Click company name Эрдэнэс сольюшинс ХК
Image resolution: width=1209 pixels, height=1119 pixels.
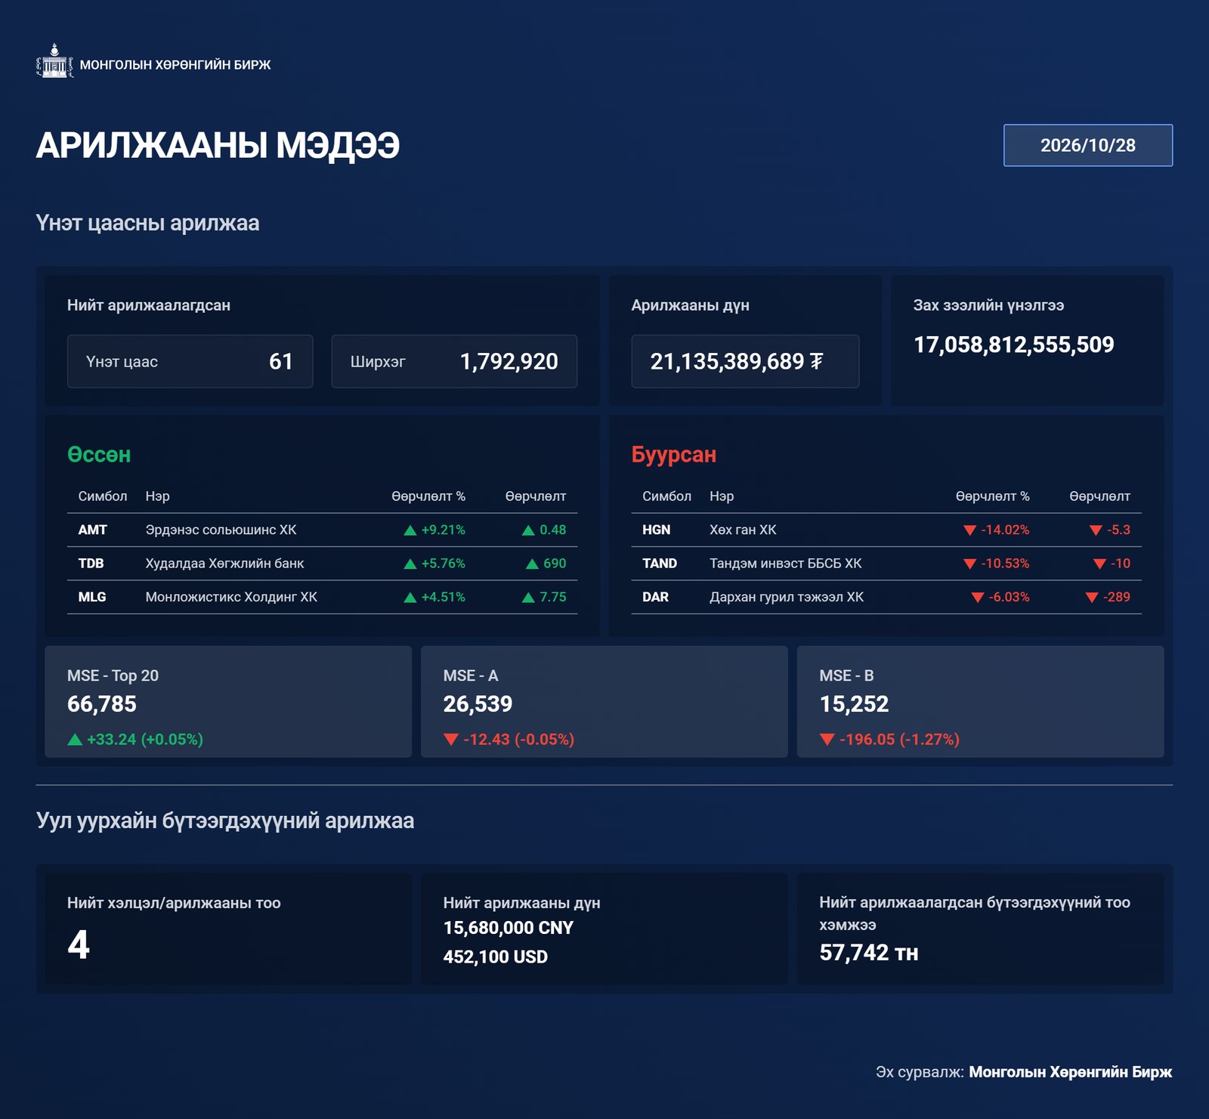[x=221, y=530]
